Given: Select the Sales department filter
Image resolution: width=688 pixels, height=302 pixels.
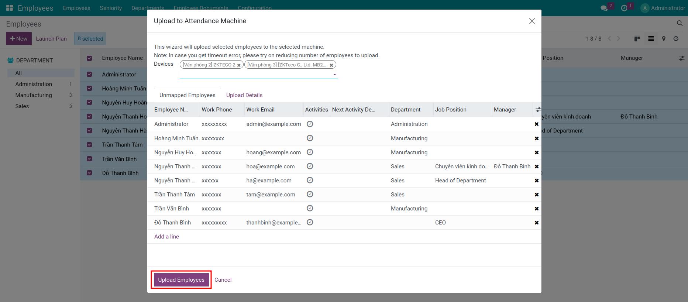Looking at the screenshot, I should (41, 106).
